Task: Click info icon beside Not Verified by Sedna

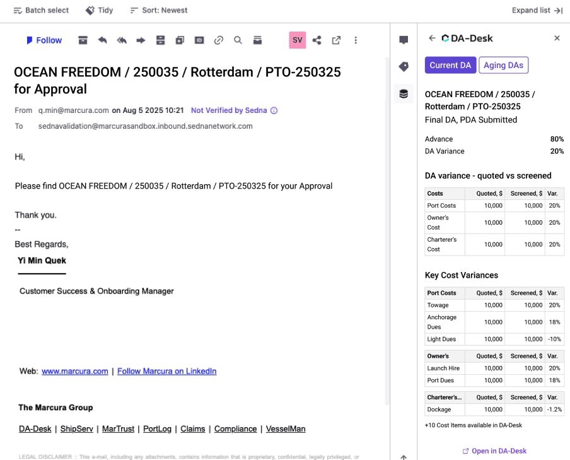Action: (x=274, y=110)
